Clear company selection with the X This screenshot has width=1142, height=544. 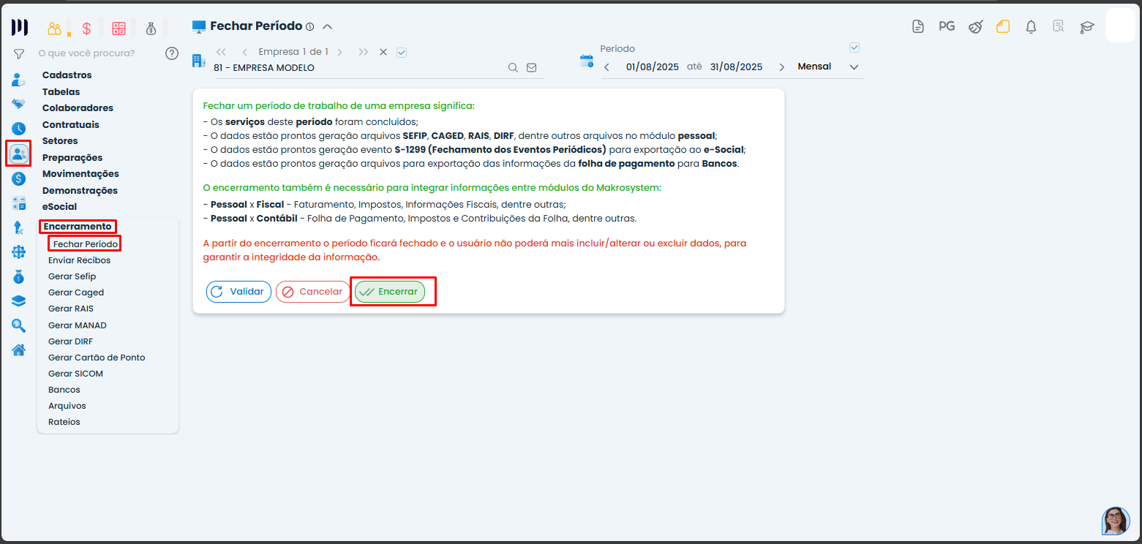[x=383, y=52]
